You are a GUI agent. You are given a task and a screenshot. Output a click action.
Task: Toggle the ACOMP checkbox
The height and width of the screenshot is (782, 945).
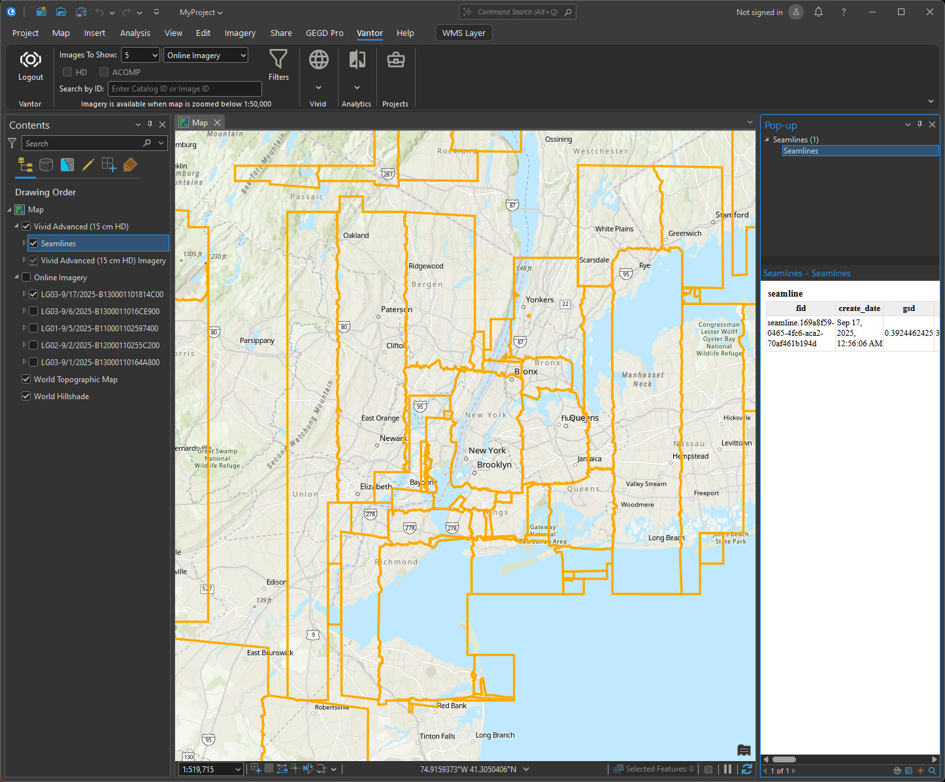104,73
